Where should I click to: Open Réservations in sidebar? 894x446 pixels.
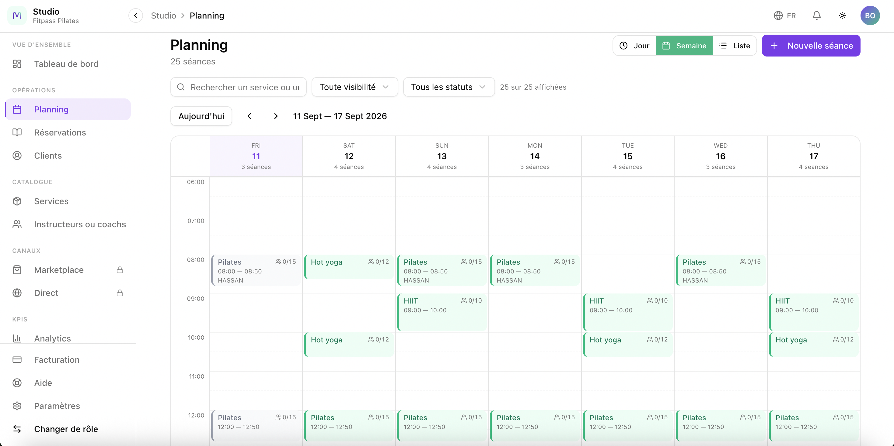pyautogui.click(x=68, y=133)
